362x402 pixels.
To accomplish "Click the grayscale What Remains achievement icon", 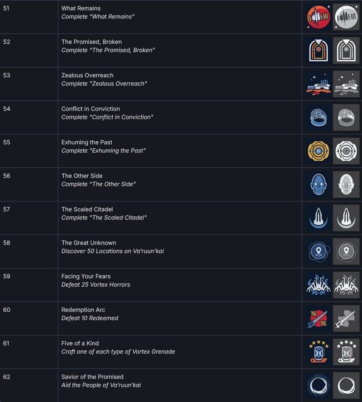I will click(x=346, y=17).
